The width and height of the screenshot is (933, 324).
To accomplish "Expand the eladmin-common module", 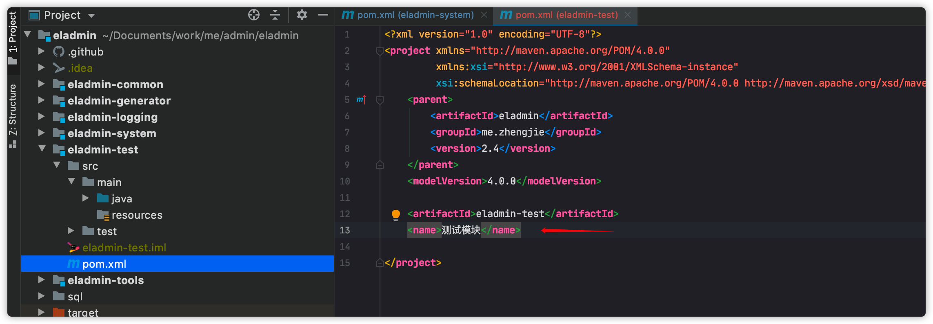I will [x=41, y=84].
